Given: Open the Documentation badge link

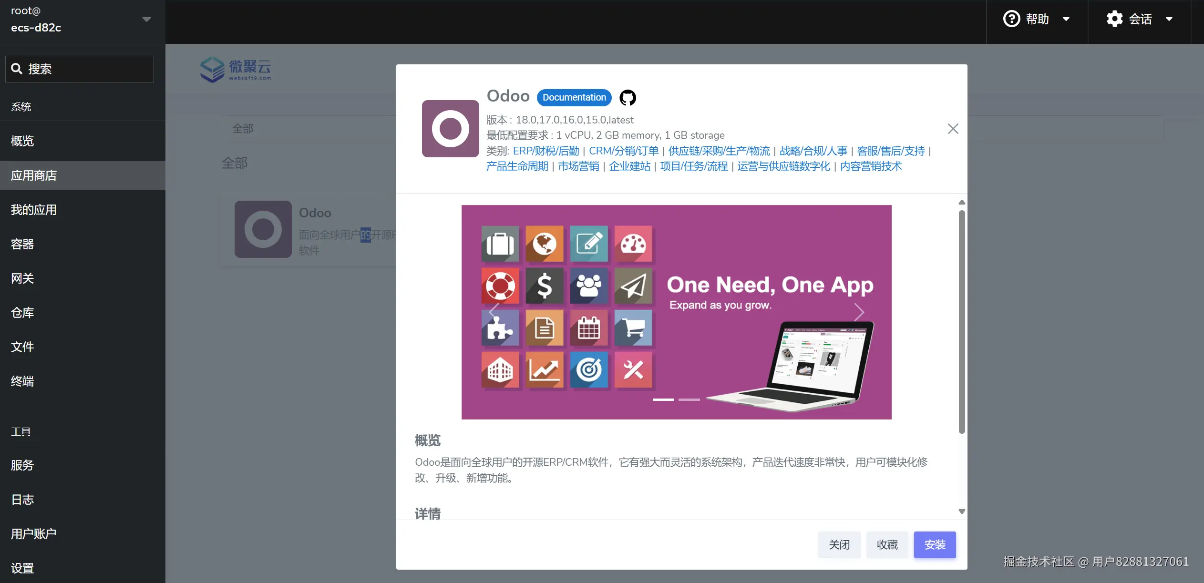Looking at the screenshot, I should tap(573, 97).
